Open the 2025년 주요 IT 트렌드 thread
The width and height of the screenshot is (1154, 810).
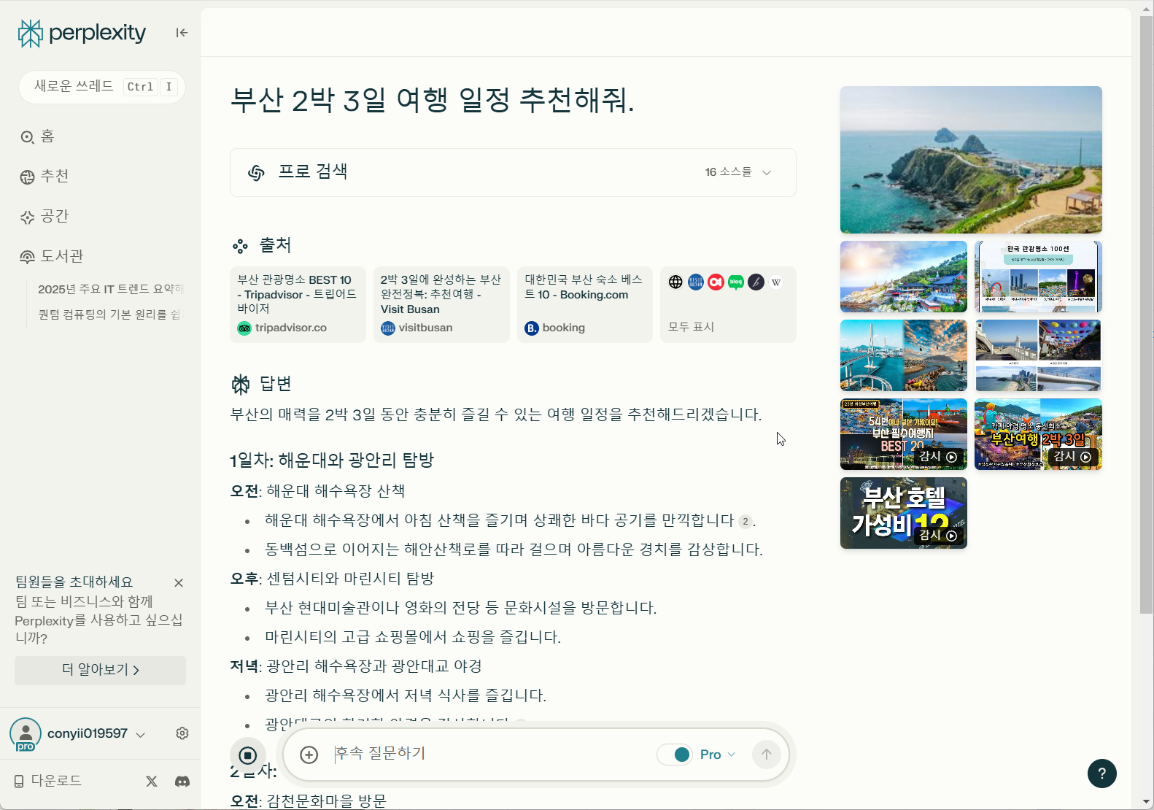(x=110, y=289)
